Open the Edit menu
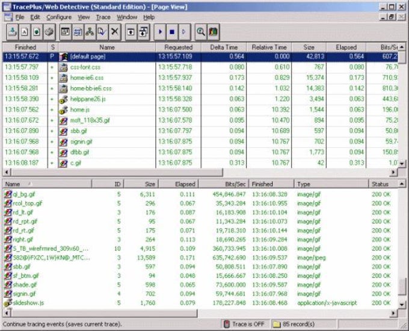 pyautogui.click(x=35, y=17)
